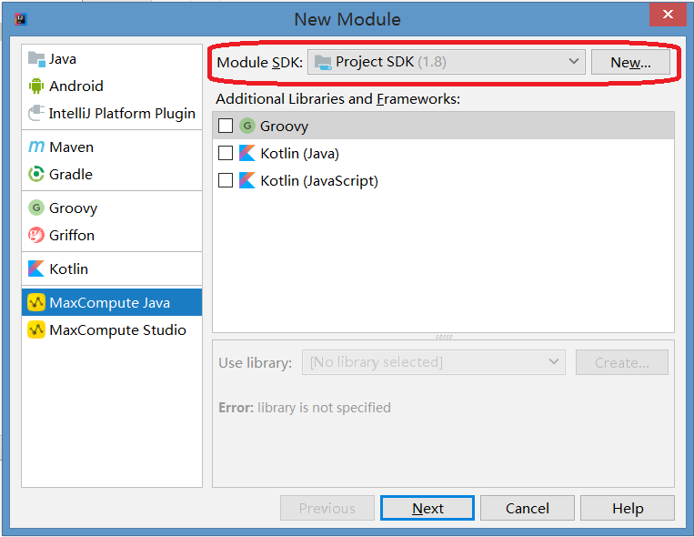Select Griffon module type

(x=112, y=235)
